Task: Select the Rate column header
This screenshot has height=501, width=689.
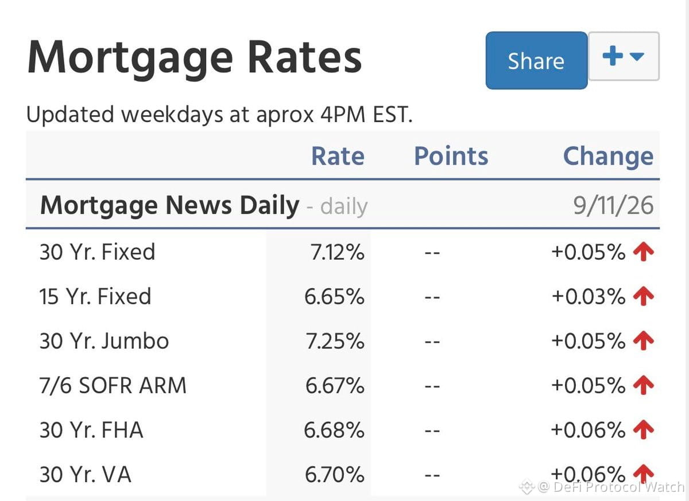Action: (338, 156)
